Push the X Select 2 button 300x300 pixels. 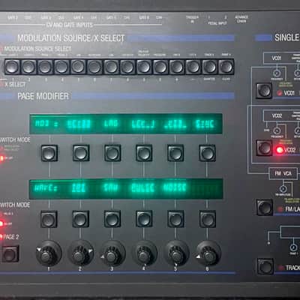click(28, 67)
